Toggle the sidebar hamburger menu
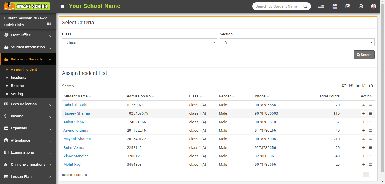The width and height of the screenshot is (385, 184). click(62, 6)
